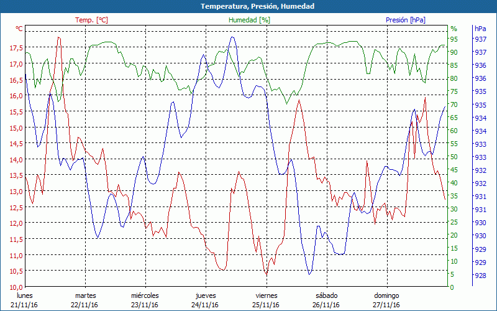Click the 95 humidity axis tick
The height and width of the screenshot is (311, 497).
pyautogui.click(x=454, y=39)
